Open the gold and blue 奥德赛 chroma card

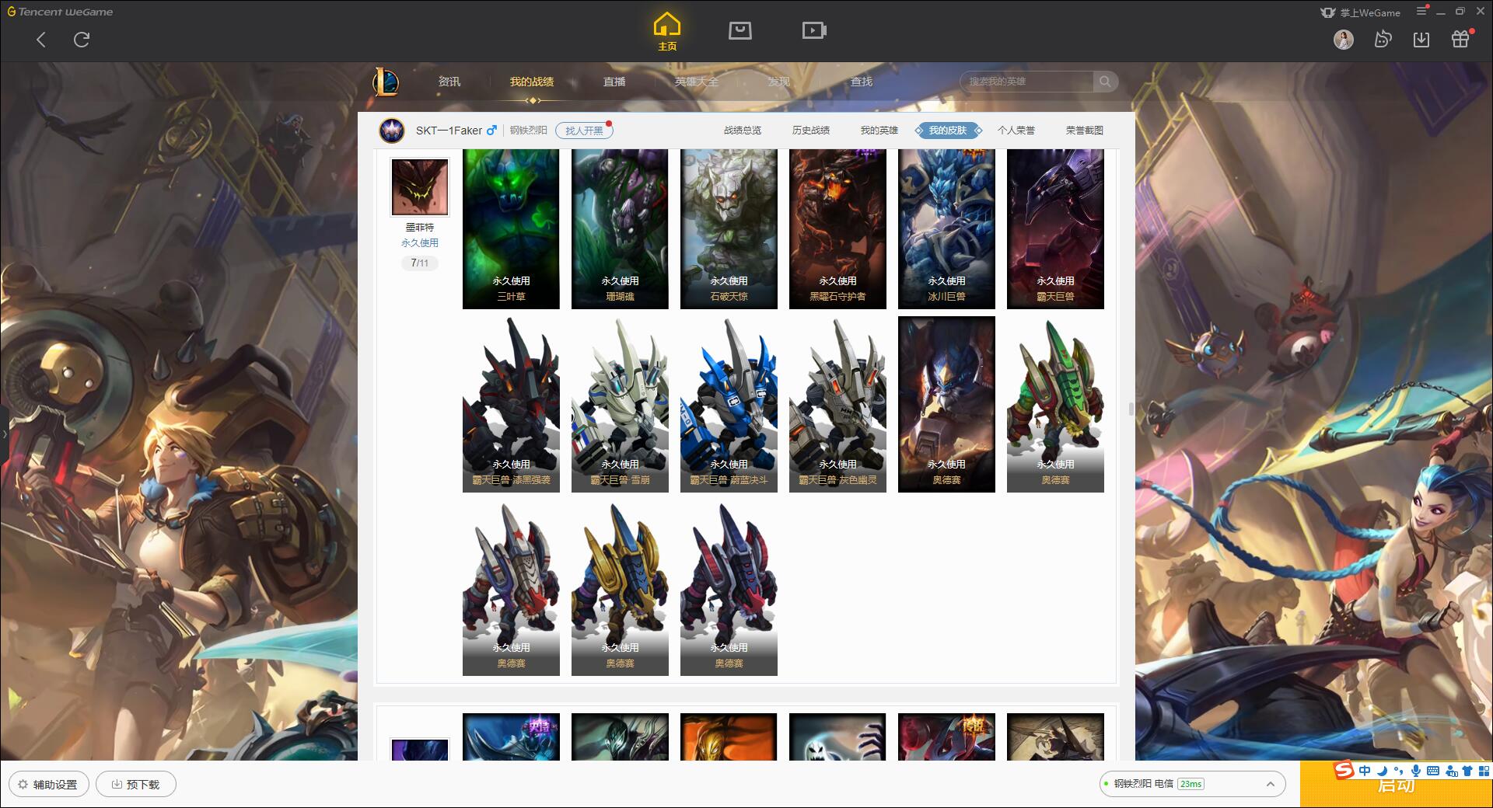point(620,588)
